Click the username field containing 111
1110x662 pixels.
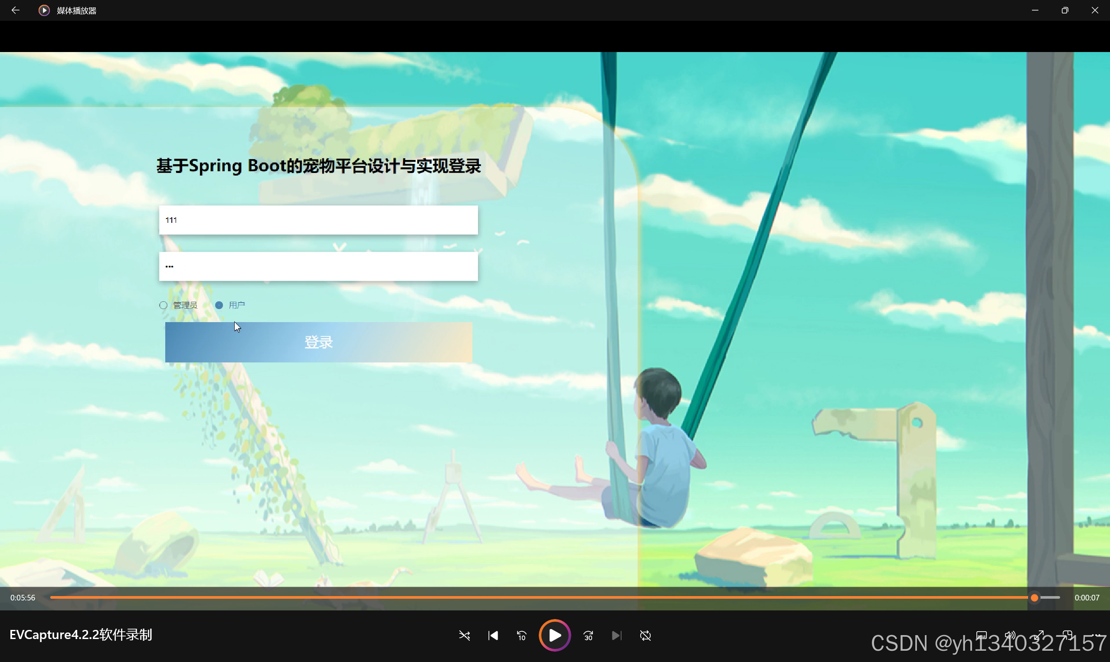pos(318,220)
